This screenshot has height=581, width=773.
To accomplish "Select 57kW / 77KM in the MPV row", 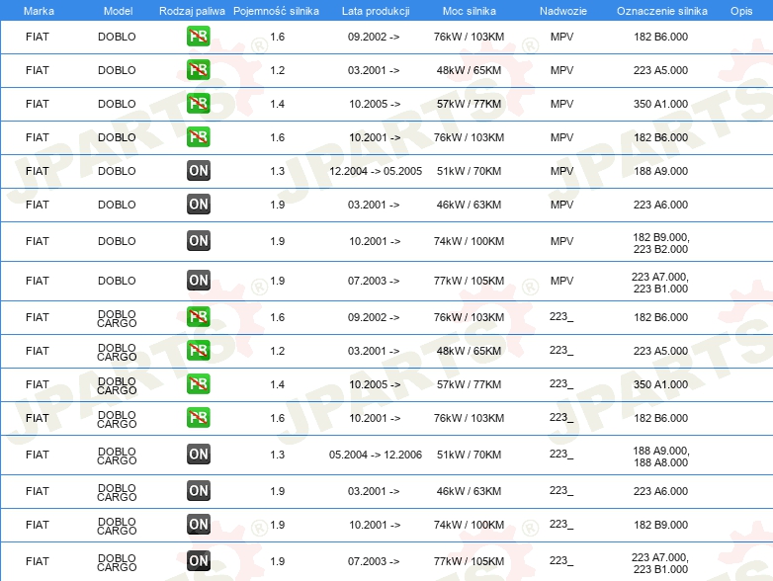I will [x=469, y=104].
